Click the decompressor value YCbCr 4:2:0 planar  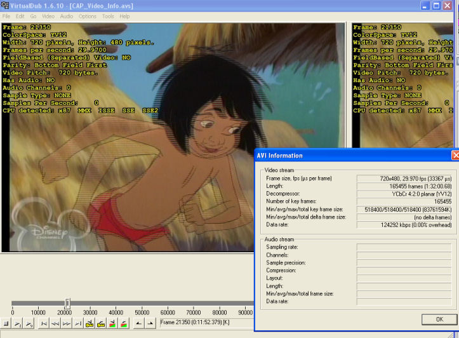point(404,194)
